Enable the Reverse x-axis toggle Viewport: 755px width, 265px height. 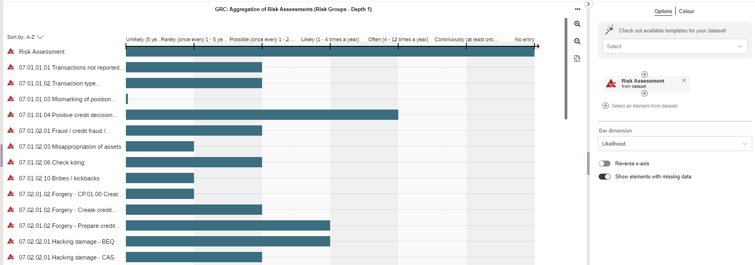605,164
